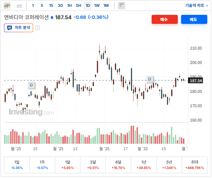Open the AI 차트 분석 button
This screenshot has height=178, width=212.
click(x=19, y=28)
